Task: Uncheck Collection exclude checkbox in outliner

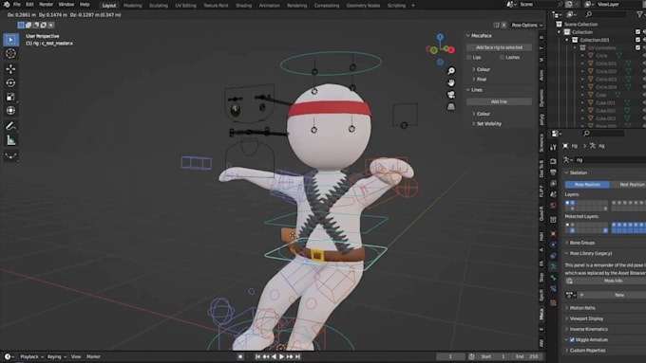Action: [x=637, y=32]
